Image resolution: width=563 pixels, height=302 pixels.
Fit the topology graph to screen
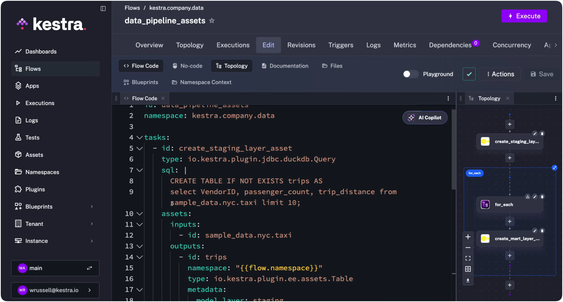point(468,258)
